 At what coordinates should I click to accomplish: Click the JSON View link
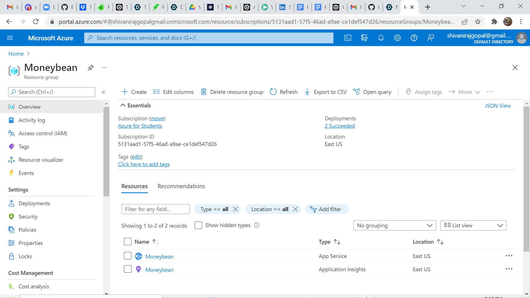click(497, 106)
